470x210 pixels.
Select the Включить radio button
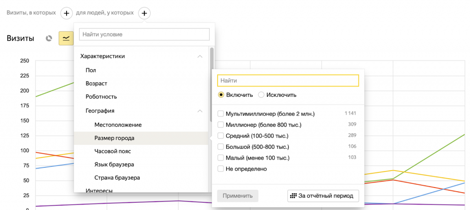[x=221, y=95]
